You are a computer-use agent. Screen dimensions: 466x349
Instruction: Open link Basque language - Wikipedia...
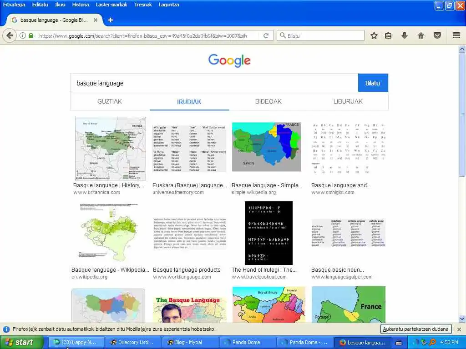click(x=110, y=270)
